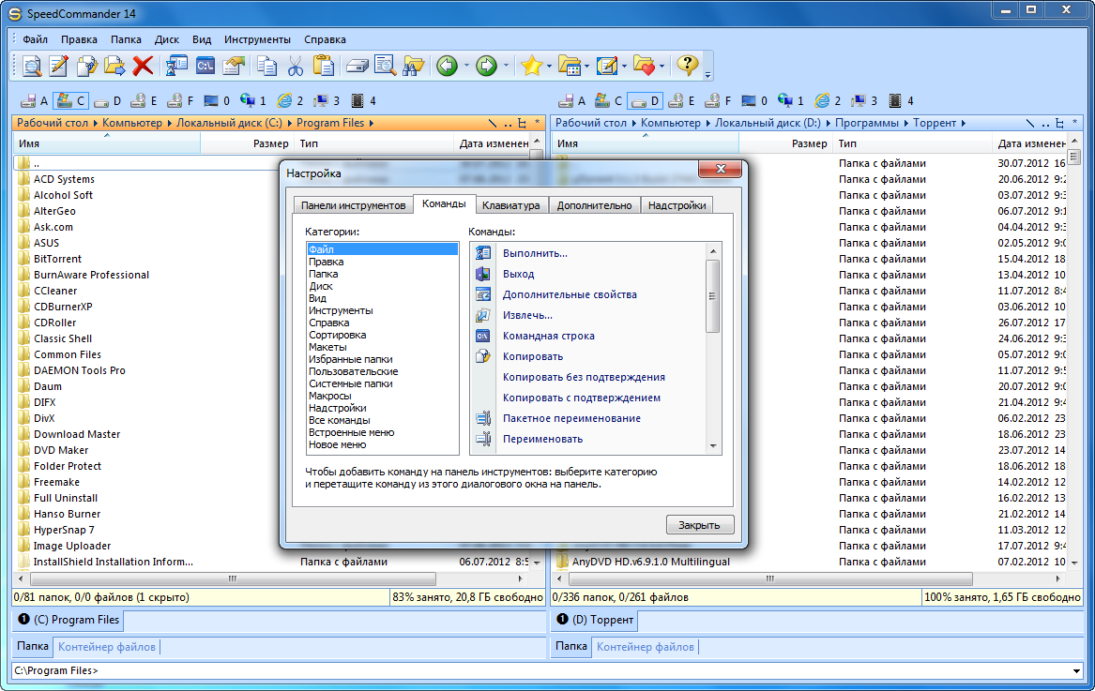Switch to the Надстройки tab

(x=677, y=205)
